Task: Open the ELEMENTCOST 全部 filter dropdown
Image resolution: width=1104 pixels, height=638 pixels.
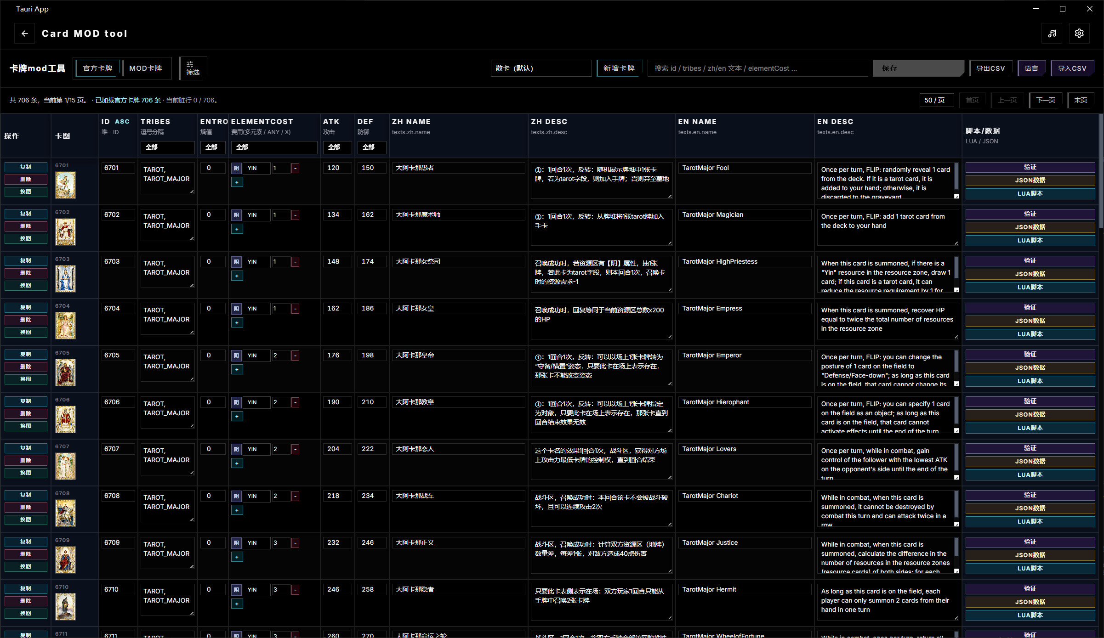Action: point(274,147)
